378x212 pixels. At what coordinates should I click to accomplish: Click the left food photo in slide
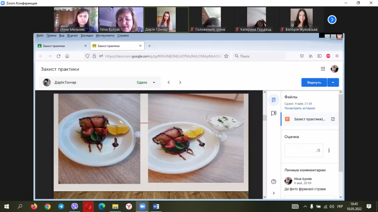99,139
